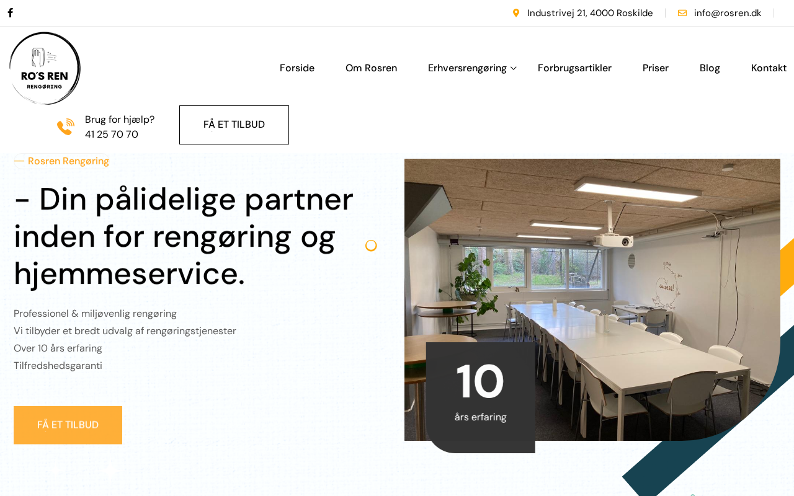794x496 pixels.
Task: Open the Om Rosren page
Action: click(x=371, y=68)
